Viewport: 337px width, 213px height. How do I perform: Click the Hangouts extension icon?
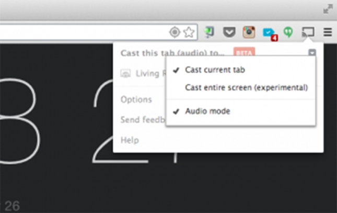288,32
